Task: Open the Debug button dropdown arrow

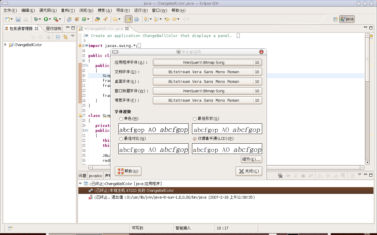Action: coord(40,19)
